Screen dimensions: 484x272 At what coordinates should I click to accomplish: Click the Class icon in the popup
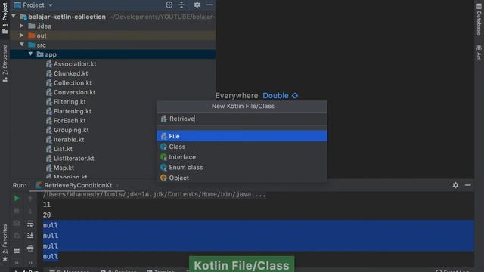pyautogui.click(x=163, y=147)
